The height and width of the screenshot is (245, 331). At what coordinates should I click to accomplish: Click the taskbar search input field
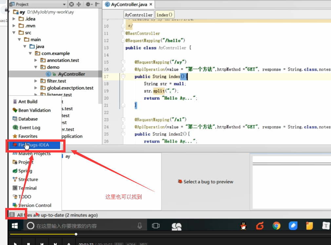(x=86, y=226)
